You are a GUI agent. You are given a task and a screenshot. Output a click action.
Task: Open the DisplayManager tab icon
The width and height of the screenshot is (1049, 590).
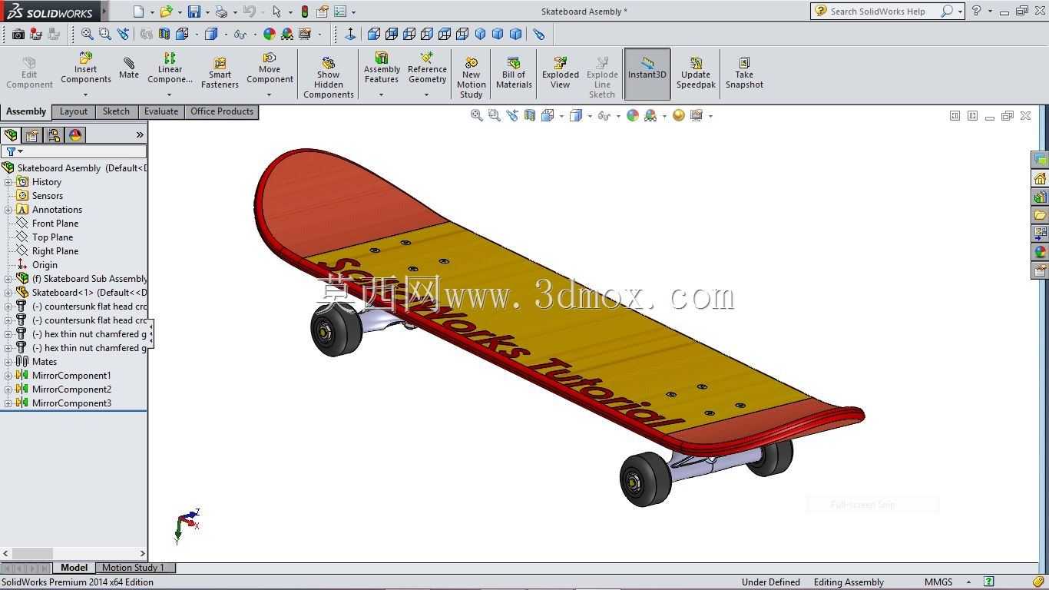75,135
